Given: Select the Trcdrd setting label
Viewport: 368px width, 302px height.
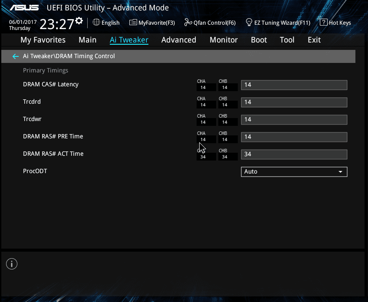Looking at the screenshot, I should coord(32,102).
